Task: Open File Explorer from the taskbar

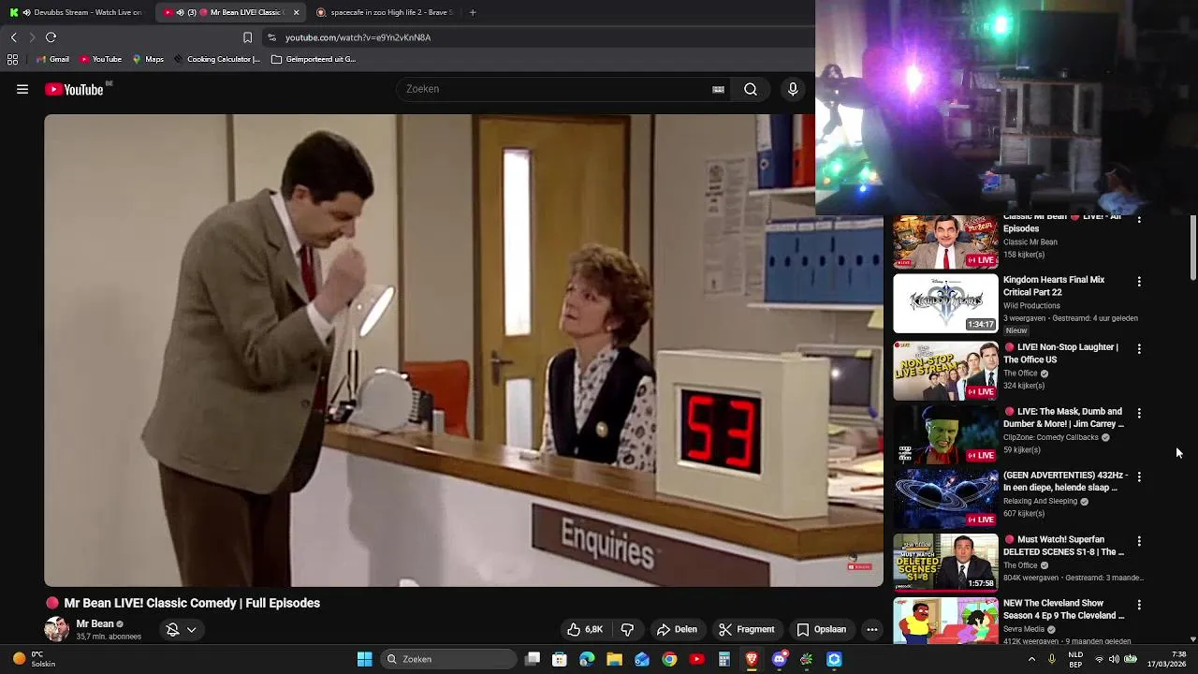Action: (614, 659)
